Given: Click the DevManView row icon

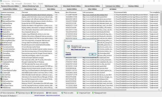Looking at the screenshot, I should pyautogui.click(x=1, y=77).
